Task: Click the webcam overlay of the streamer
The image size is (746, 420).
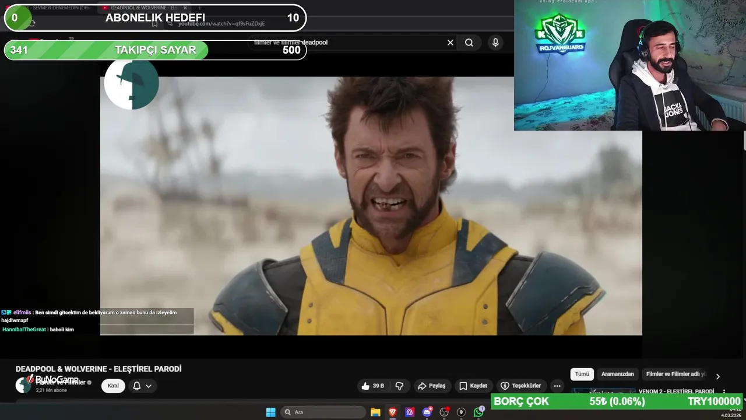Action: point(630,65)
